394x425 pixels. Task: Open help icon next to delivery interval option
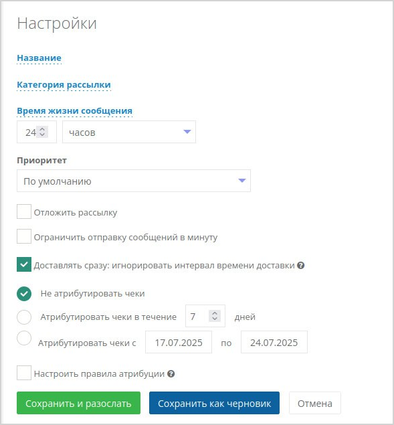click(x=300, y=265)
